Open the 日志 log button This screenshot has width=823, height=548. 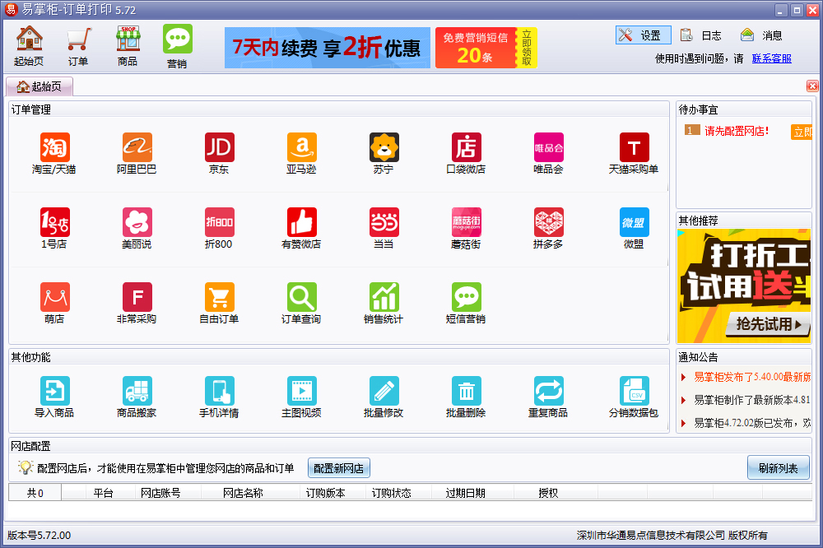point(701,35)
